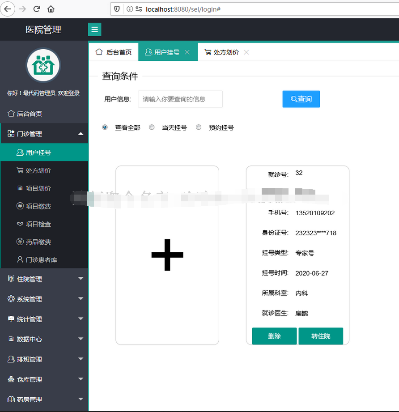This screenshot has width=399, height=412.
Task: Expand the 仓库管理 dropdown arrow
Action: tap(81, 379)
